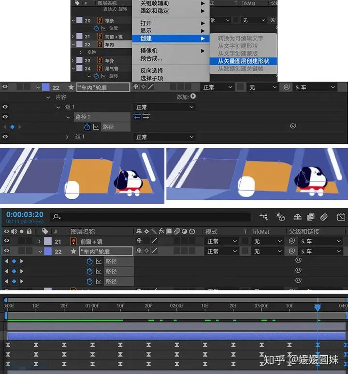Hide the collapsed 组 1 group
This screenshot has height=374, width=348.
point(5,137)
